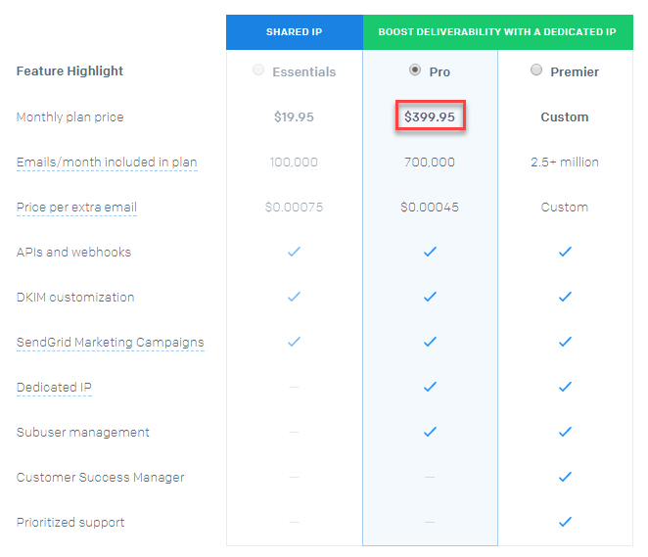Click the $0.00045 price per extra email
Image resolution: width=648 pixels, height=557 pixels.
click(x=430, y=207)
